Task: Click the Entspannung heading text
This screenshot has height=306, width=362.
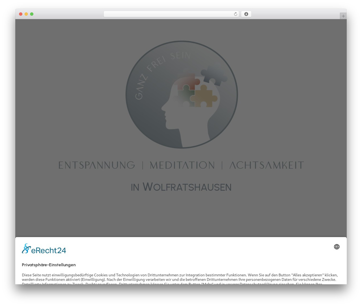Action: tap(97, 165)
